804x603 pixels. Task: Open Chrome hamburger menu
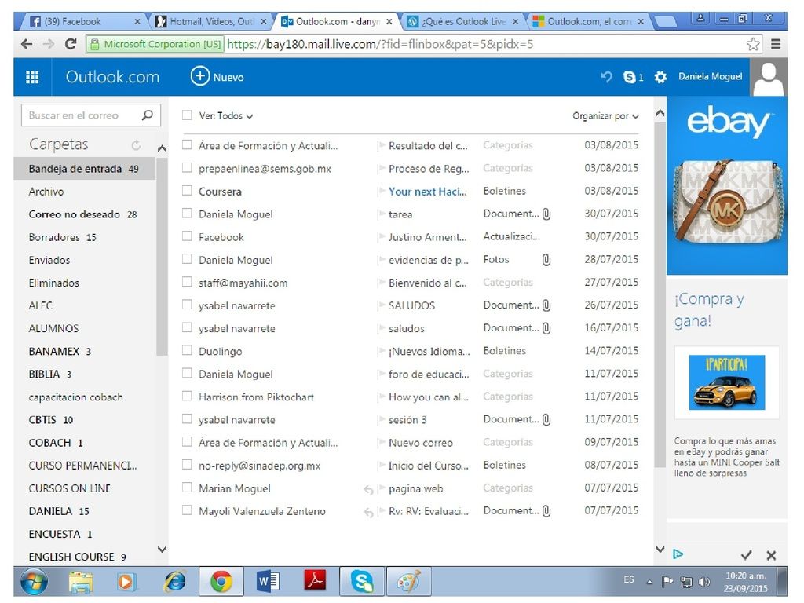pos(776,44)
